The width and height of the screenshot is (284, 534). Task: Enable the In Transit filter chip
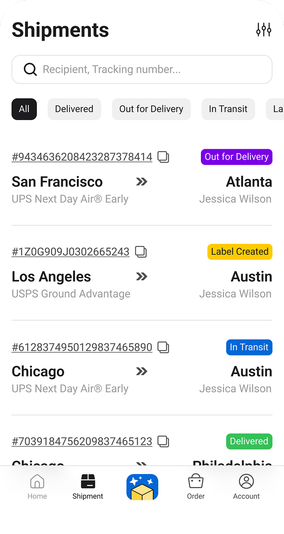pos(228,109)
